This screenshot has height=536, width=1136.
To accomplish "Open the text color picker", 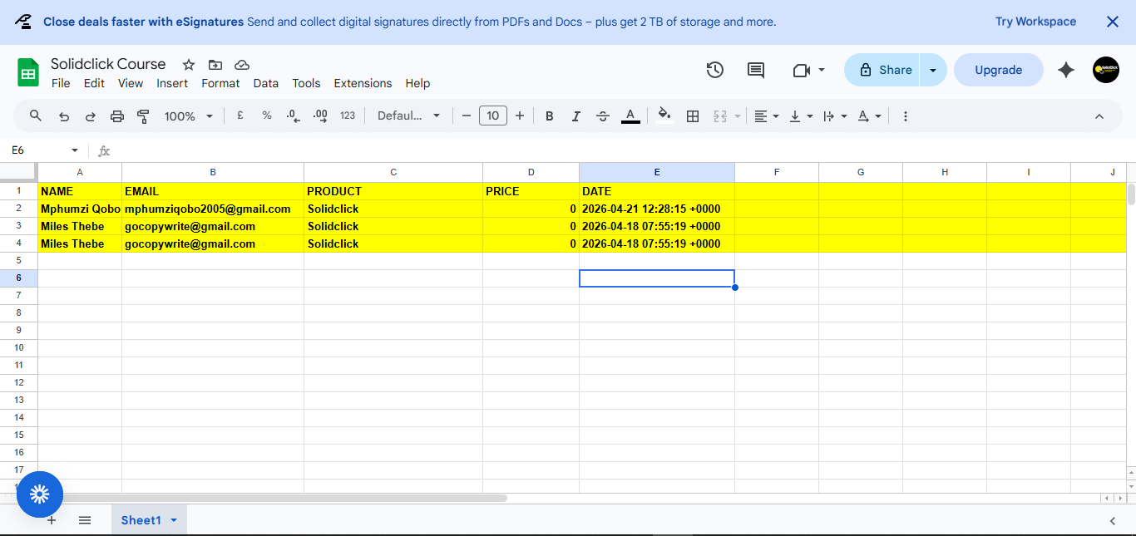I will point(630,116).
